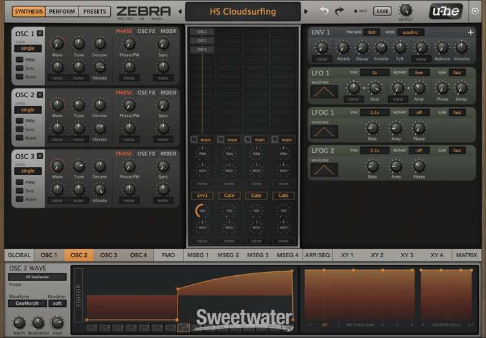Open the MATRIX tab
486x338 pixels.
pos(466,255)
